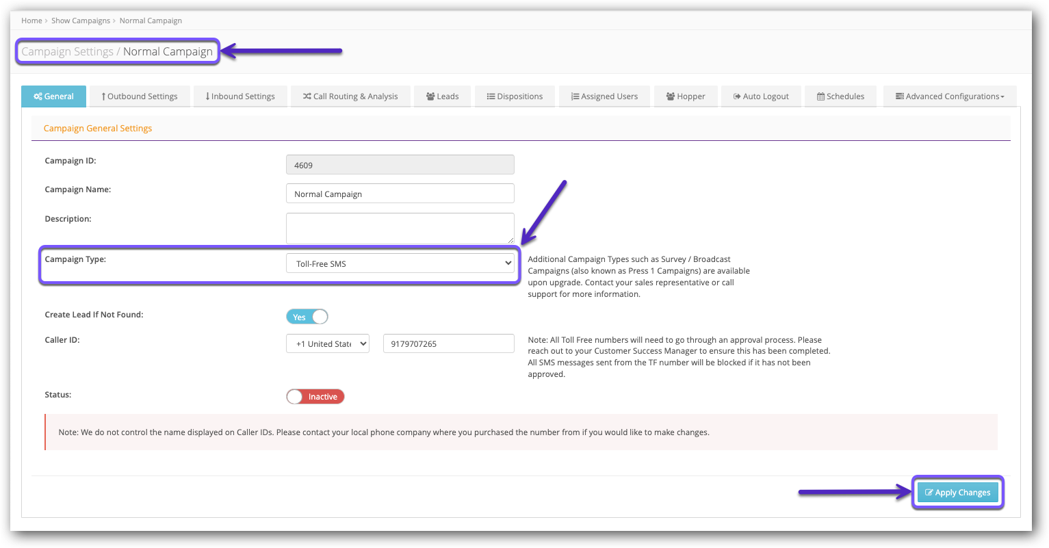Click sign-out icon on Auto Logout
This screenshot has height=548, width=1049.
737,96
